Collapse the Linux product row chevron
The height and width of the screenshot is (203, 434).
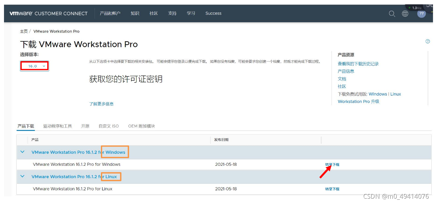click(x=22, y=176)
